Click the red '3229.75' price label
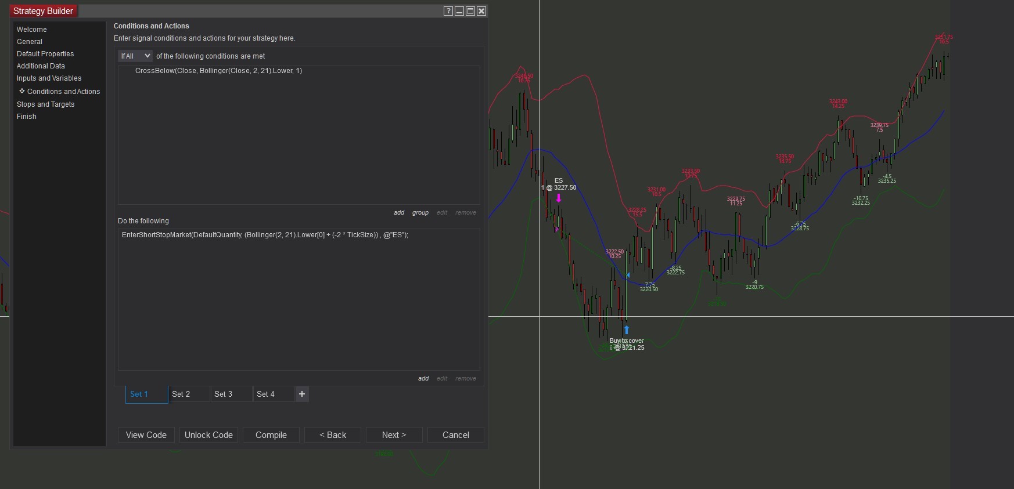Image resolution: width=1014 pixels, height=489 pixels. pyautogui.click(x=736, y=199)
